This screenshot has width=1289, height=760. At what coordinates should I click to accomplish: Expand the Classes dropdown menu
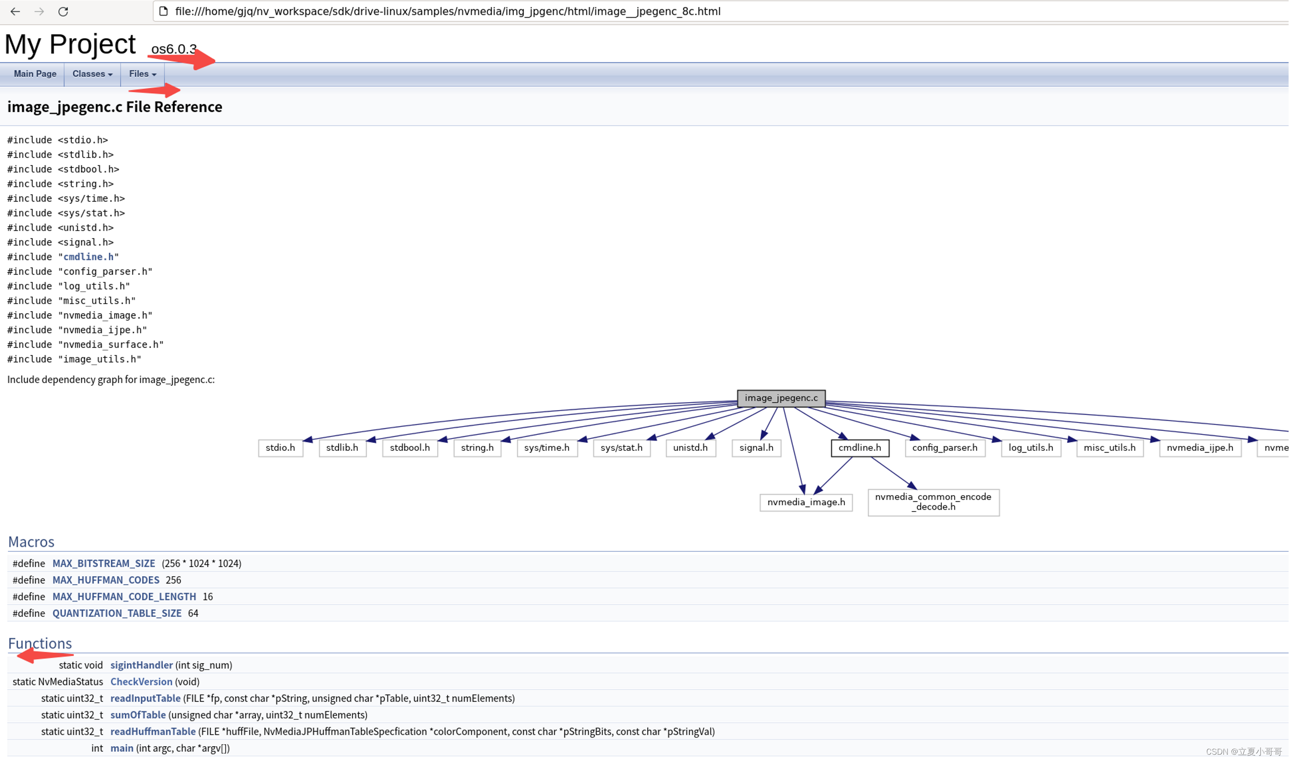(x=92, y=74)
